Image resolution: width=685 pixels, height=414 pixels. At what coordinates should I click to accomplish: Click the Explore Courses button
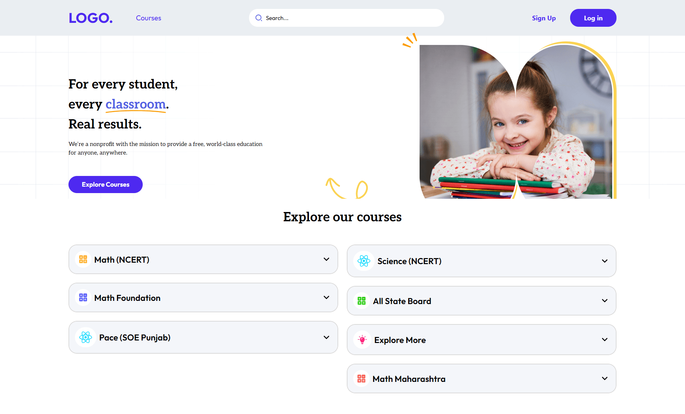[105, 184]
